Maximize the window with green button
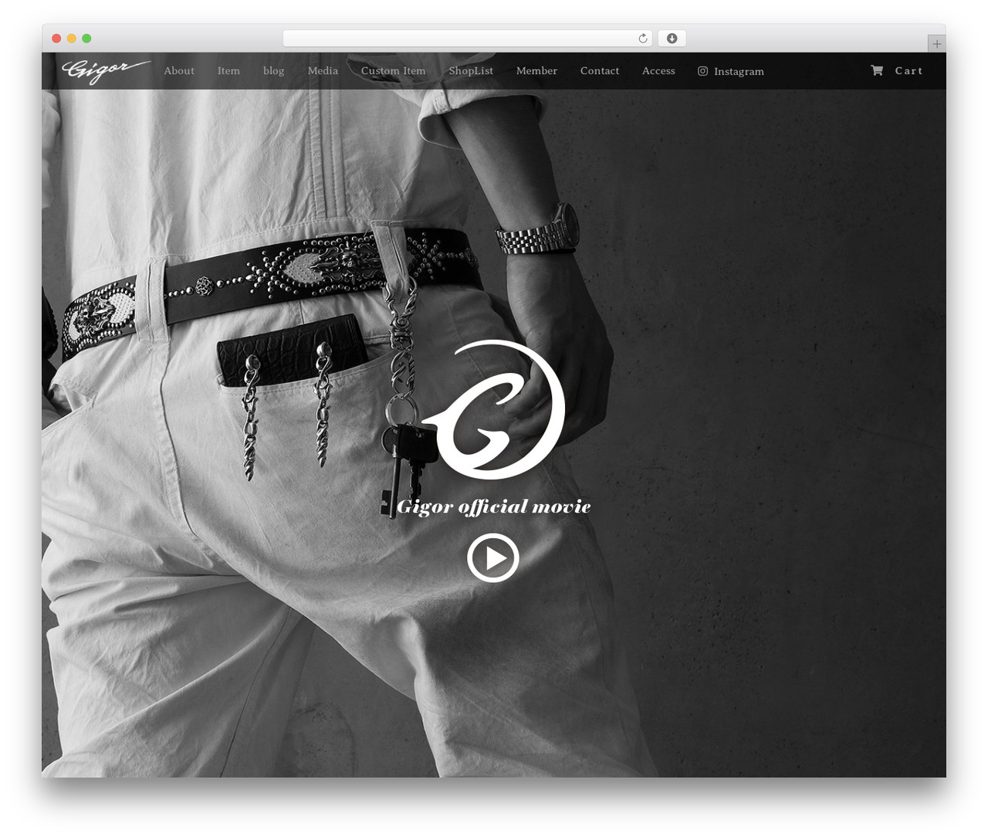 coord(86,39)
